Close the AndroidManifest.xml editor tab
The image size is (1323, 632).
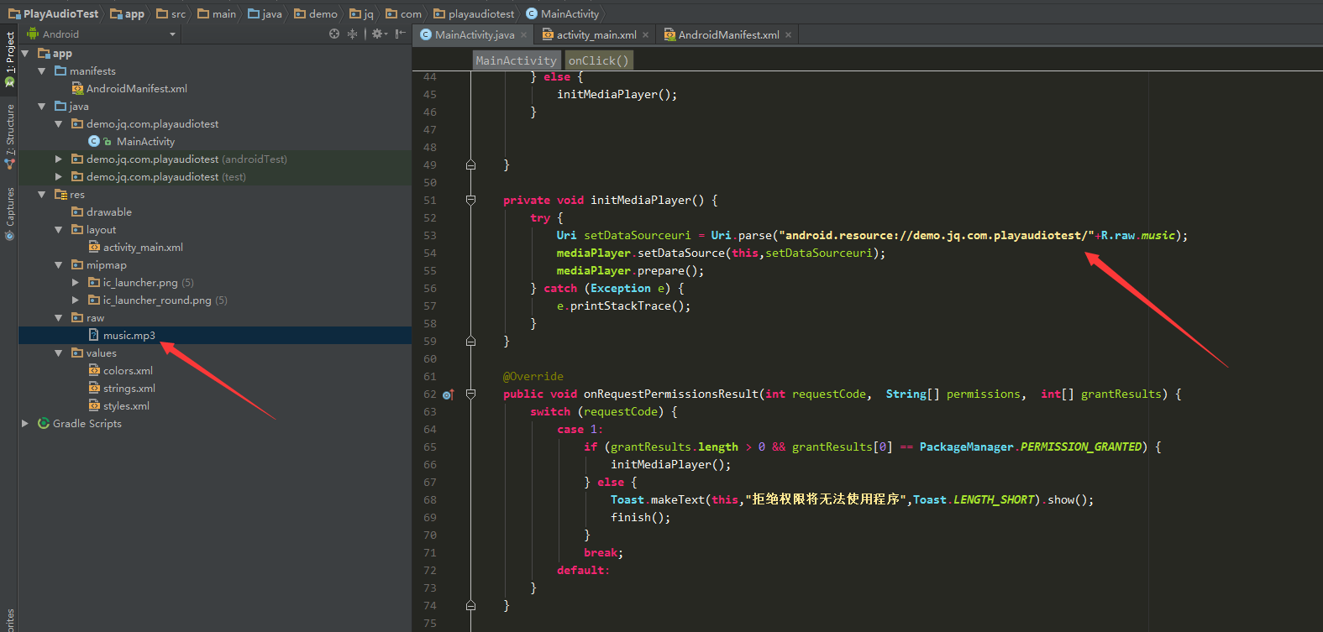pos(789,35)
